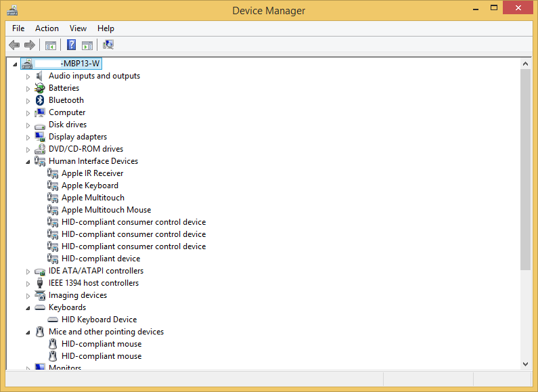Click the Bluetooth logo icon
The image size is (538, 392).
pyautogui.click(x=40, y=100)
